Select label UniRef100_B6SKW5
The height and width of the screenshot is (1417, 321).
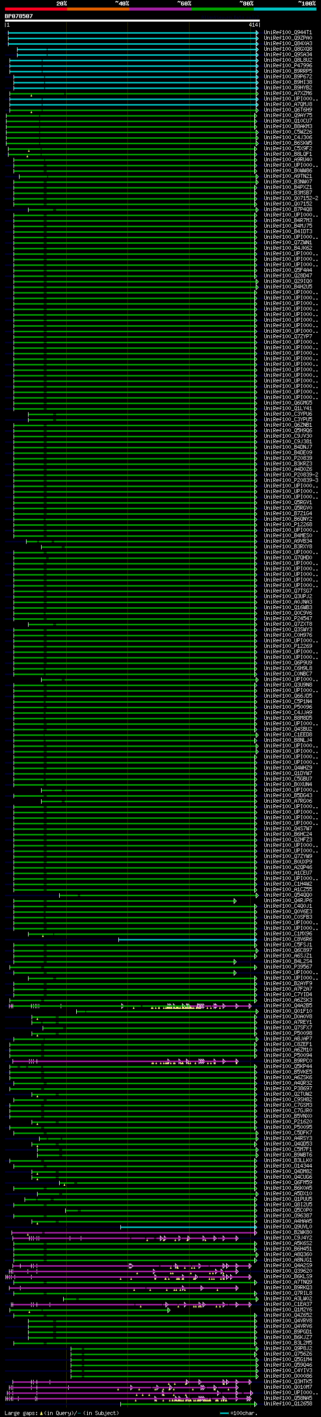point(287,143)
